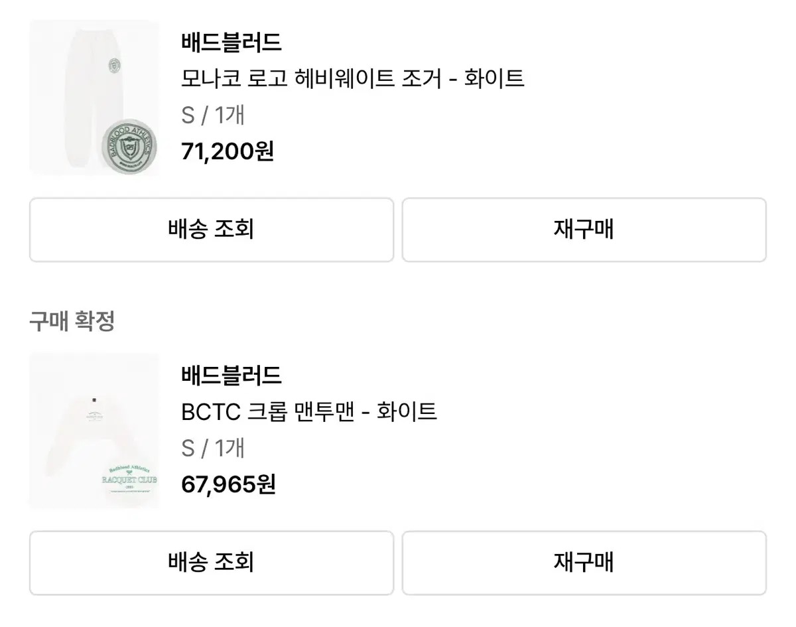Click the S / 1개 option under sweatshirt
This screenshot has width=796, height=627.
click(x=212, y=449)
